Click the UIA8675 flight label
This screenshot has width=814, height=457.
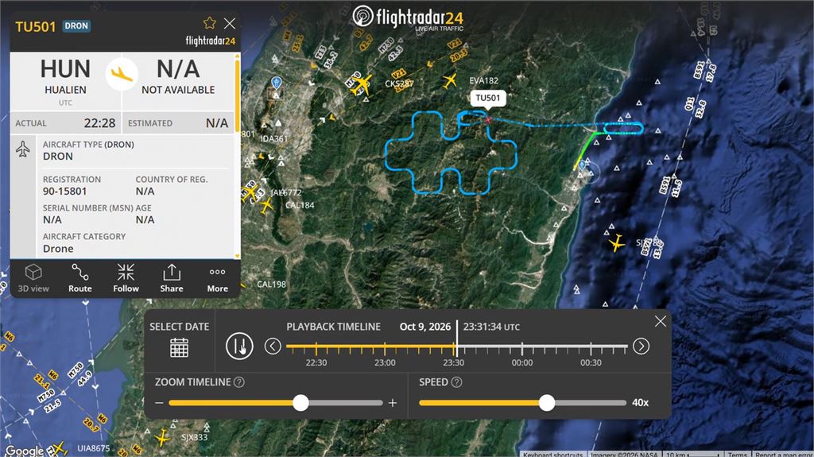coord(94,447)
